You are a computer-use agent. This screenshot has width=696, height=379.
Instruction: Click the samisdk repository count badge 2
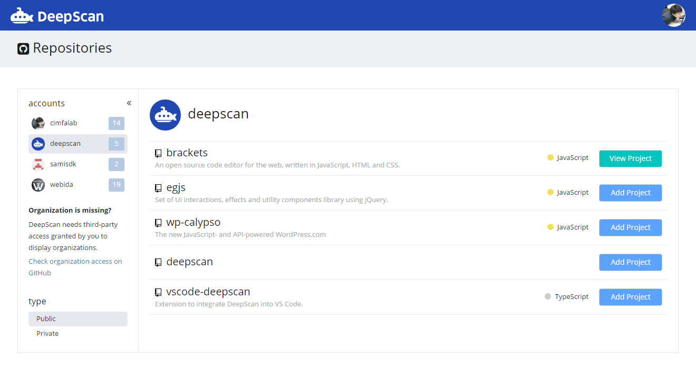117,164
